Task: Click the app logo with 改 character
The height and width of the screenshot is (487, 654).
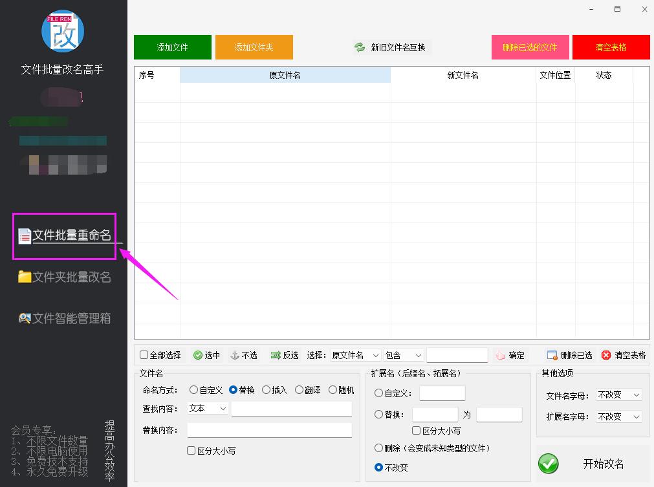Action: coord(63,31)
